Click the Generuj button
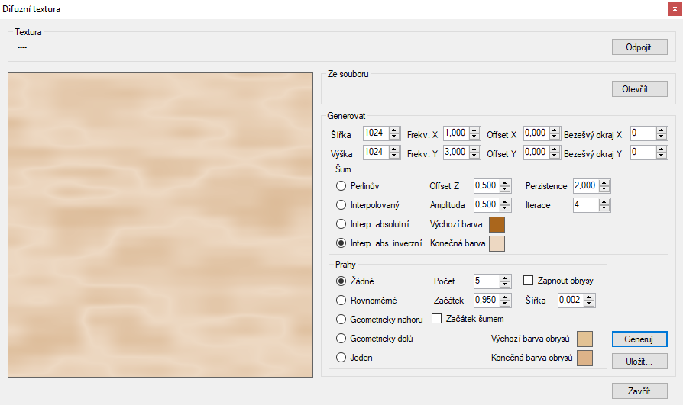 (x=639, y=339)
